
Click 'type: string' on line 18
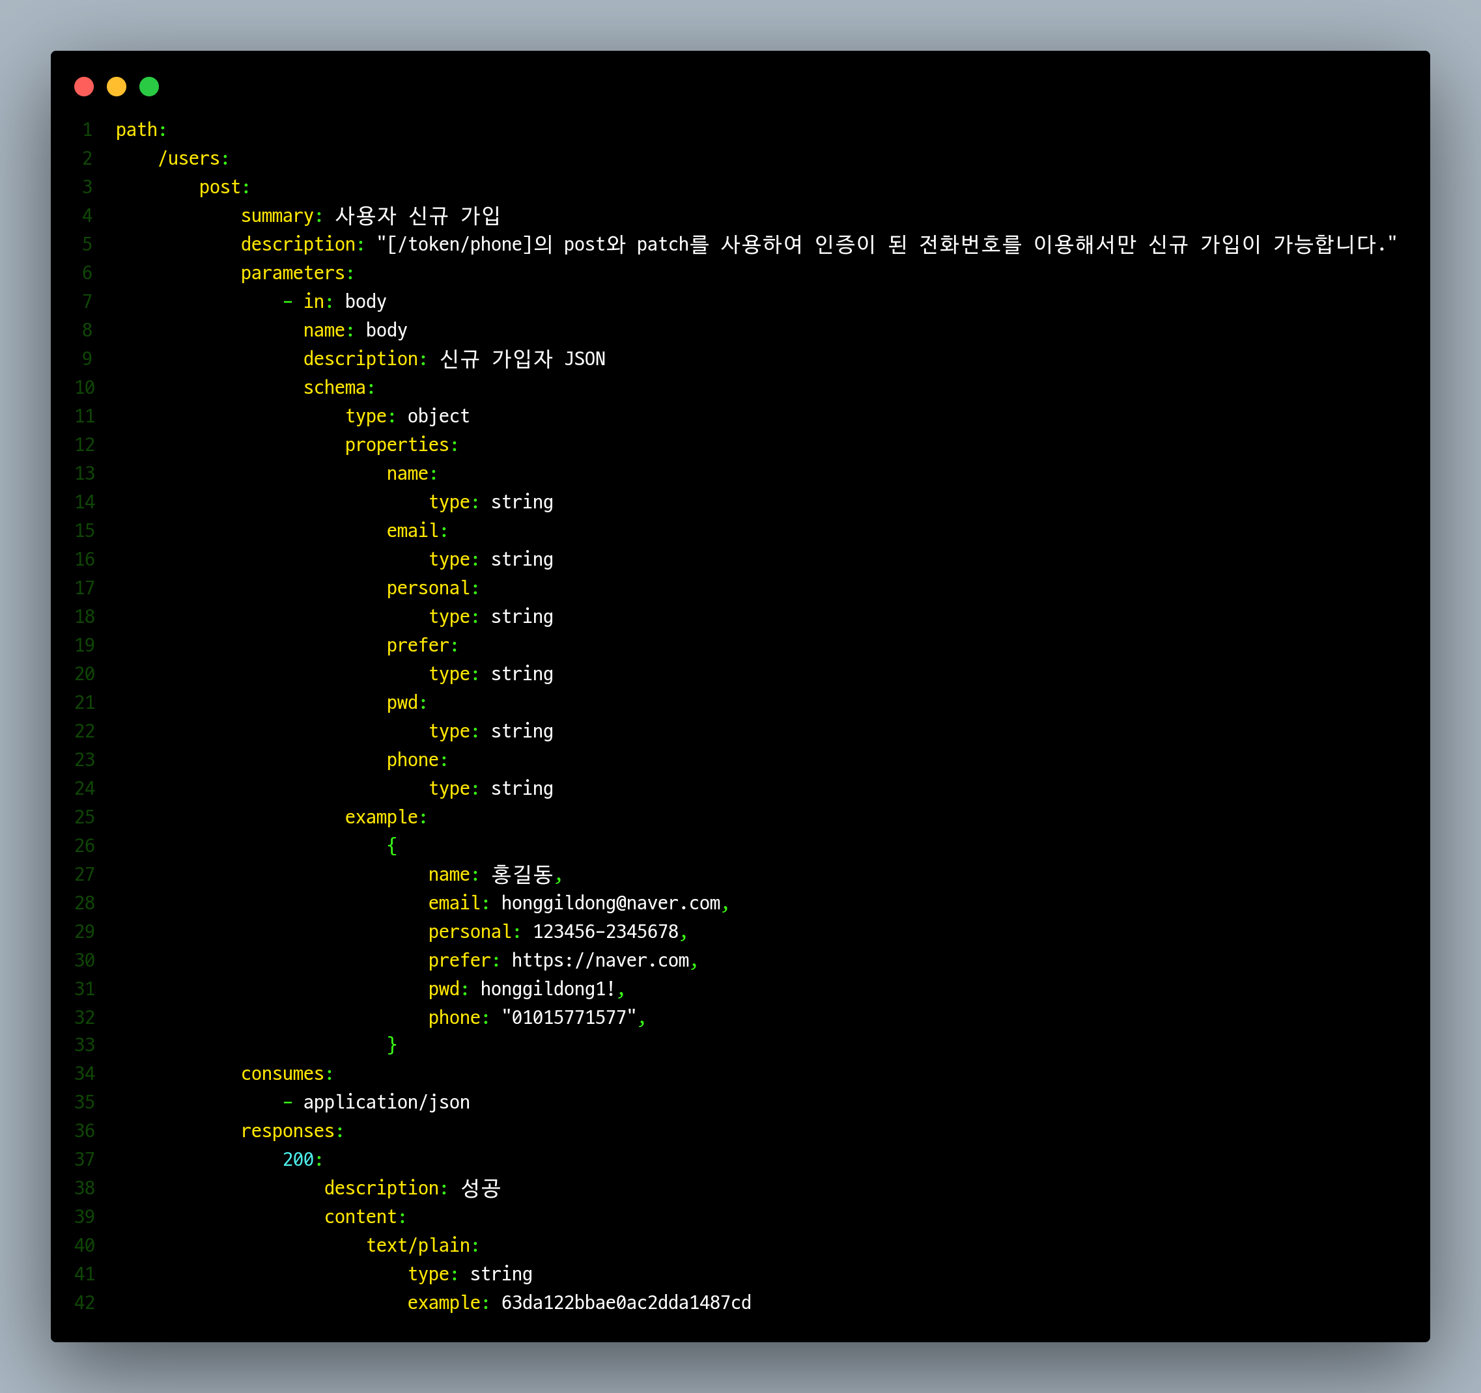(x=491, y=617)
